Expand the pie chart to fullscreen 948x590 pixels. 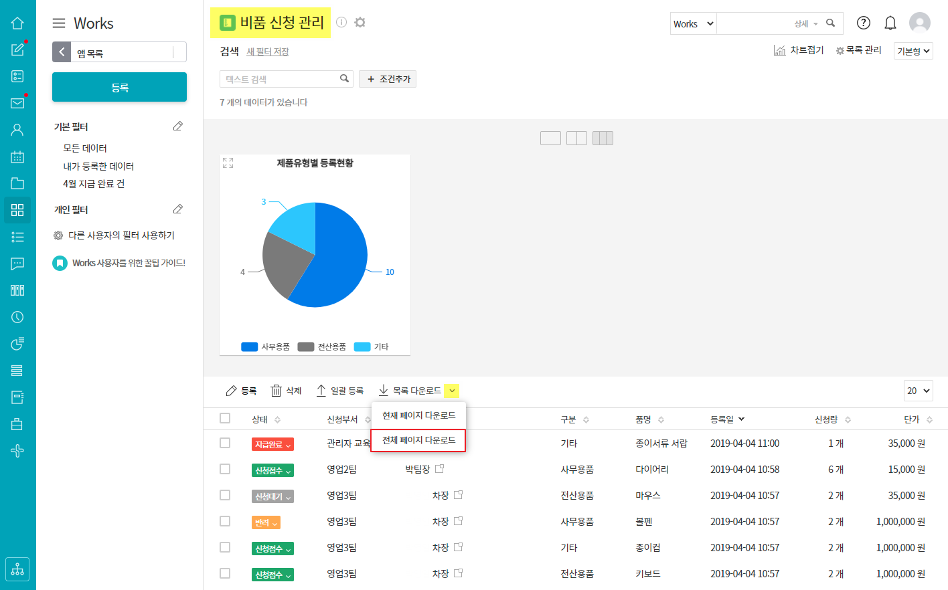[228, 163]
